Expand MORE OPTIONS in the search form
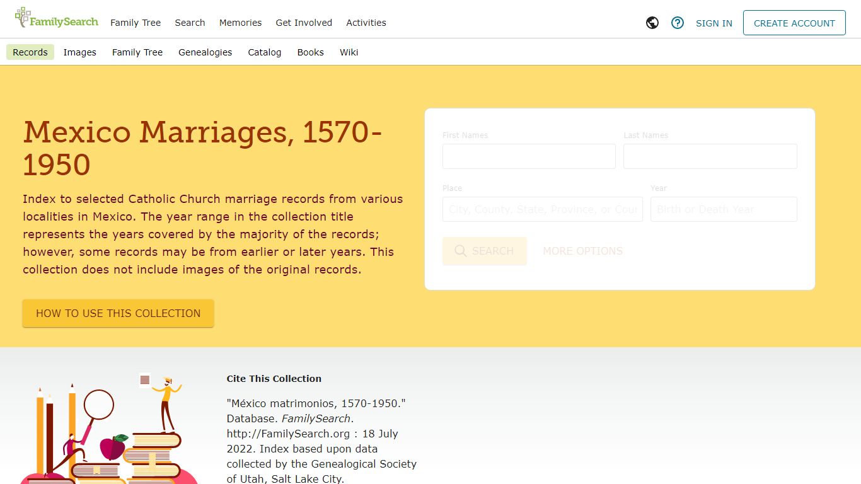This screenshot has width=861, height=484. (x=582, y=251)
